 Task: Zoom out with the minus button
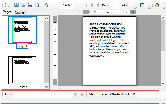(56, 5)
